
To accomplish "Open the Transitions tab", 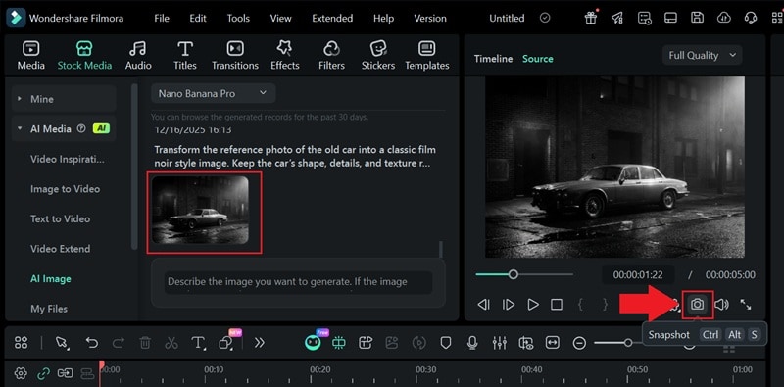I will [x=235, y=56].
